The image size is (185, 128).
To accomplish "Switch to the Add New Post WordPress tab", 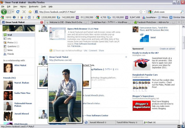I will (110, 22).
